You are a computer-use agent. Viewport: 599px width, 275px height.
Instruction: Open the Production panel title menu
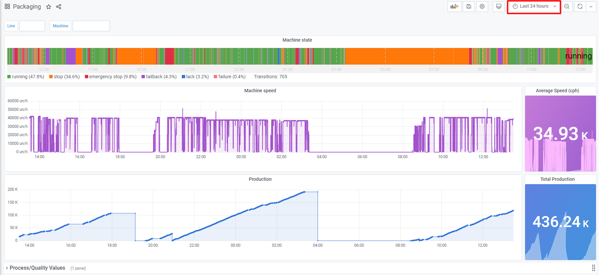point(260,179)
